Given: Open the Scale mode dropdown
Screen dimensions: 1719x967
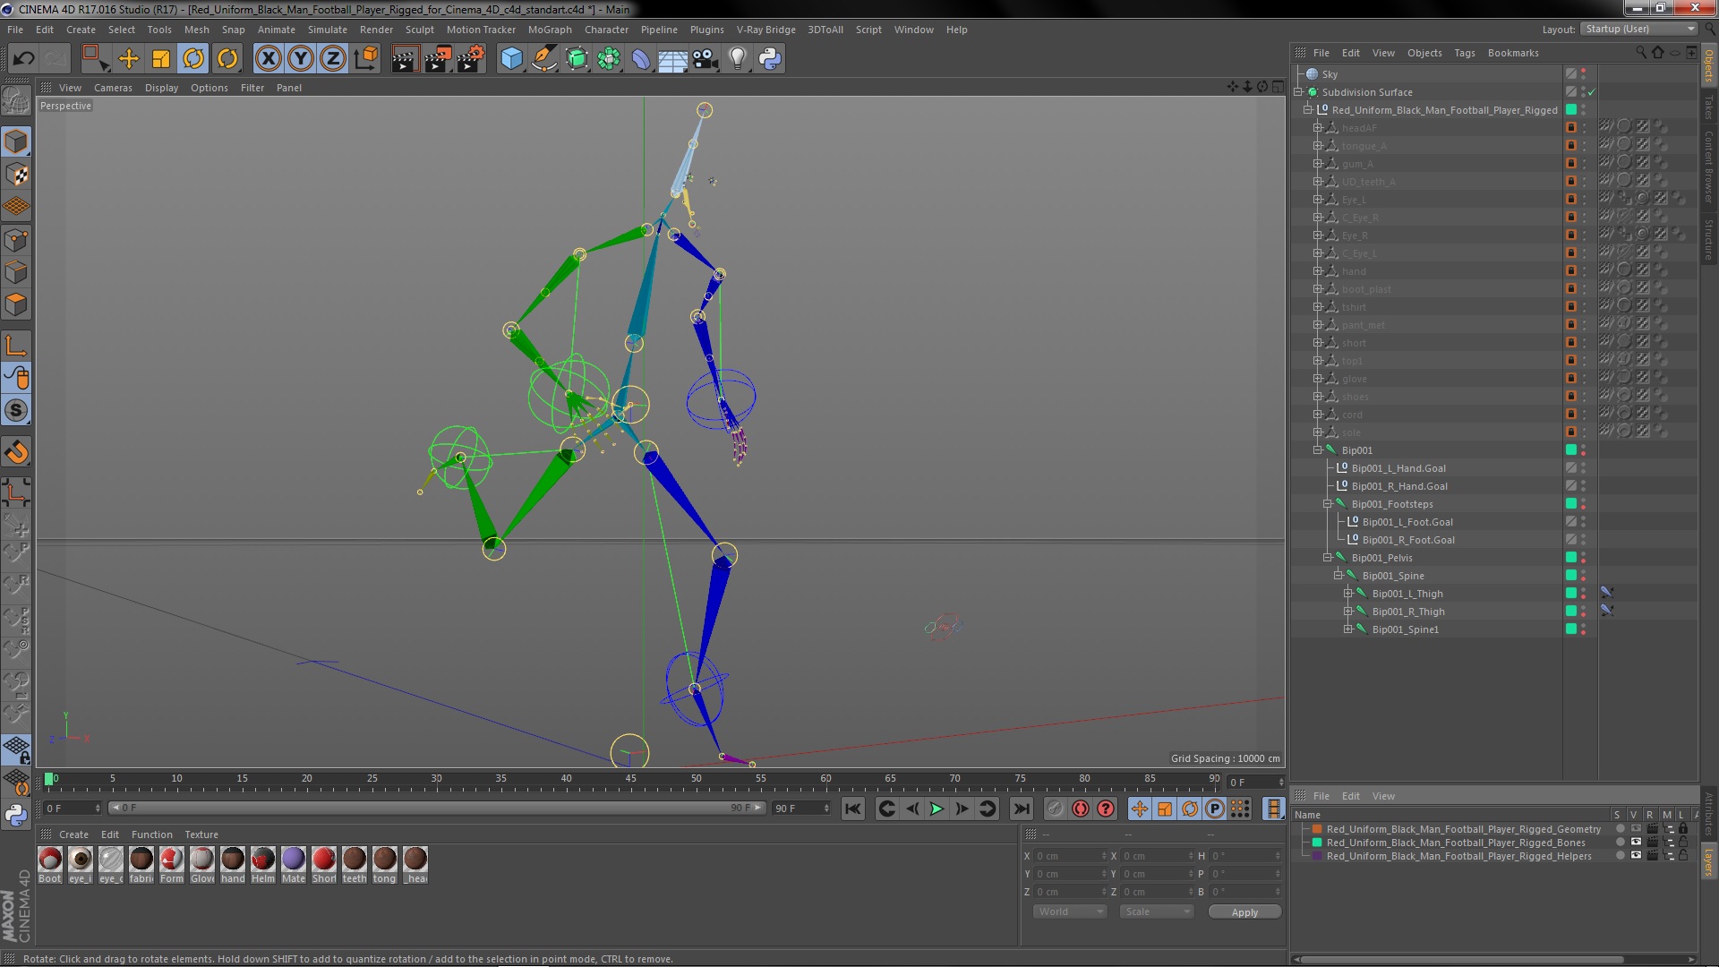Looking at the screenshot, I should [1156, 911].
